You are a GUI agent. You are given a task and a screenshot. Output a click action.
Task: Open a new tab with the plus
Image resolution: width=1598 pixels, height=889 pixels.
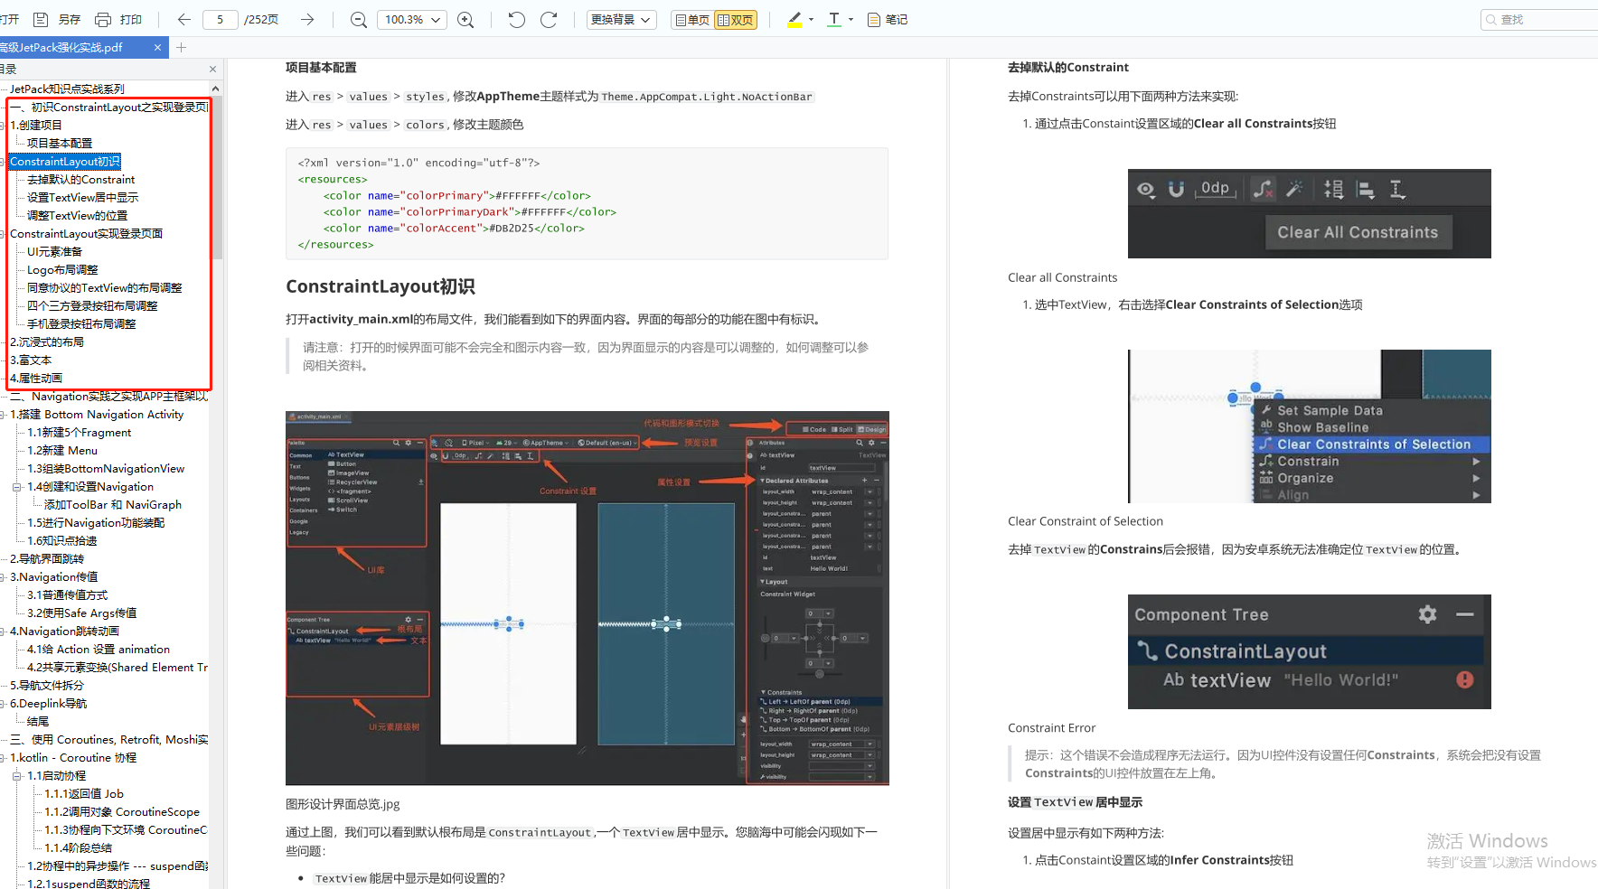181,47
